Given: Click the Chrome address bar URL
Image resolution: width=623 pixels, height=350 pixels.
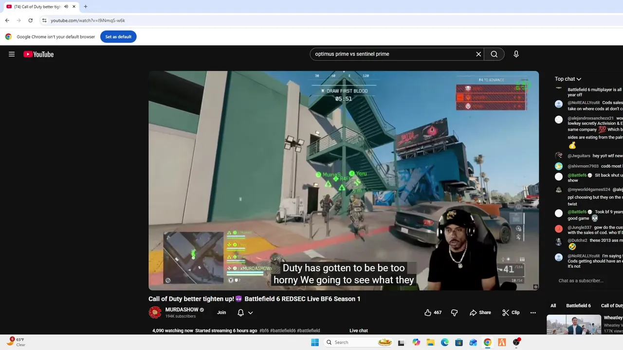Looking at the screenshot, I should tap(88, 20).
